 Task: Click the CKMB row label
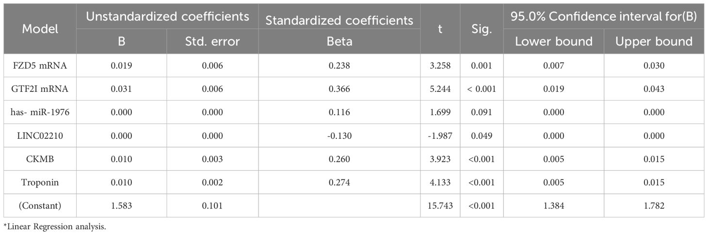[40, 159]
